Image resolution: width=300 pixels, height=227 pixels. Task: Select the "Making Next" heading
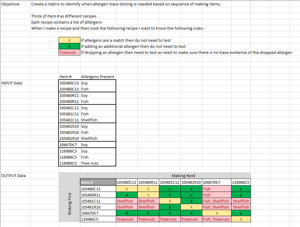click(183, 176)
